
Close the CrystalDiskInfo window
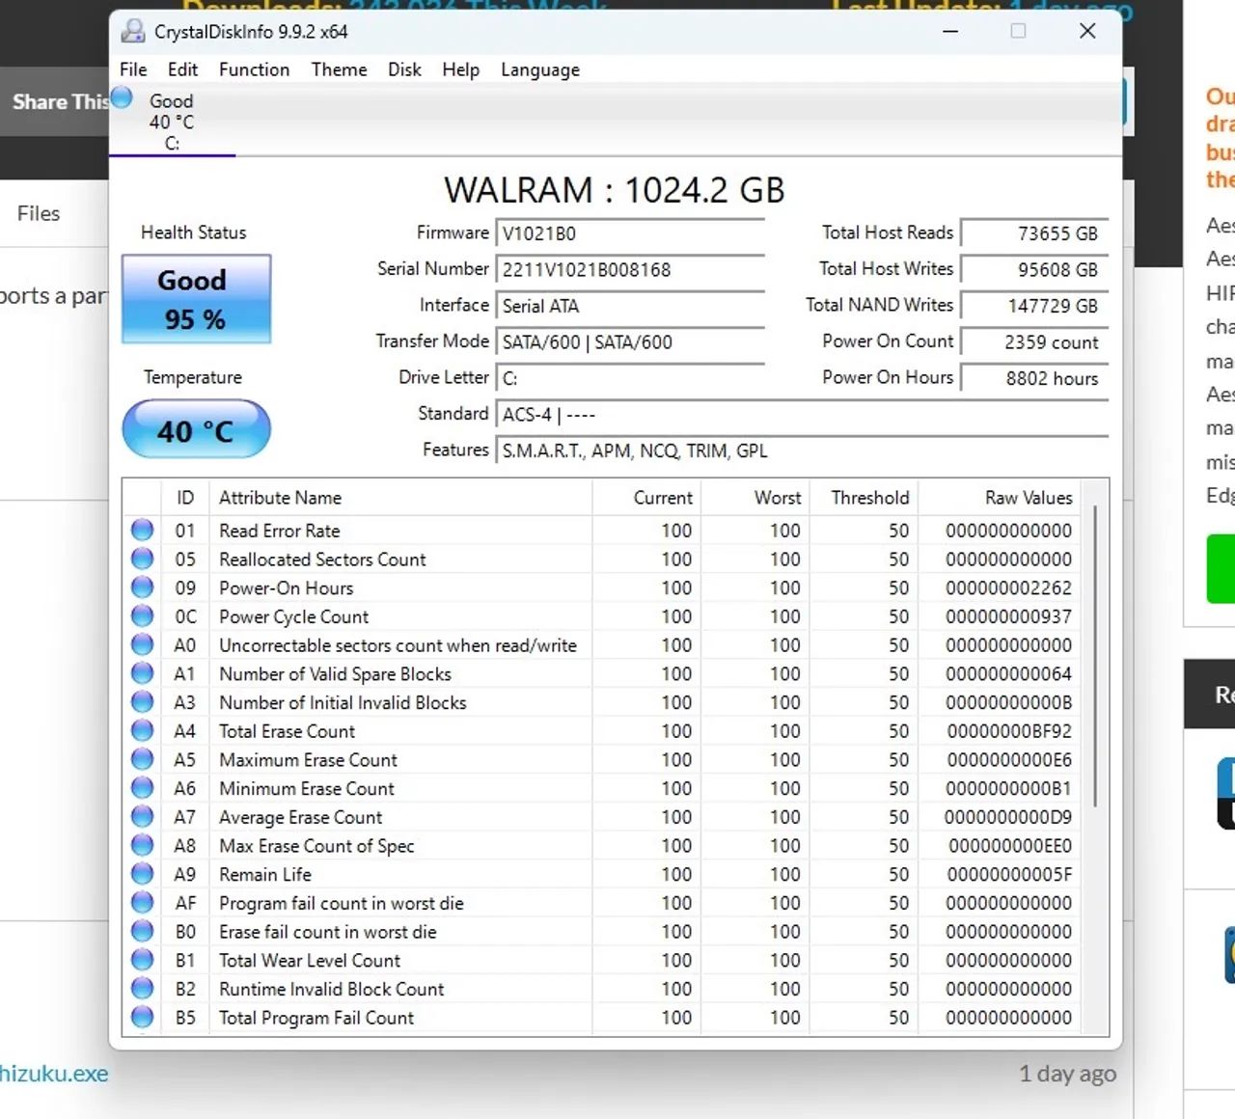click(x=1087, y=31)
